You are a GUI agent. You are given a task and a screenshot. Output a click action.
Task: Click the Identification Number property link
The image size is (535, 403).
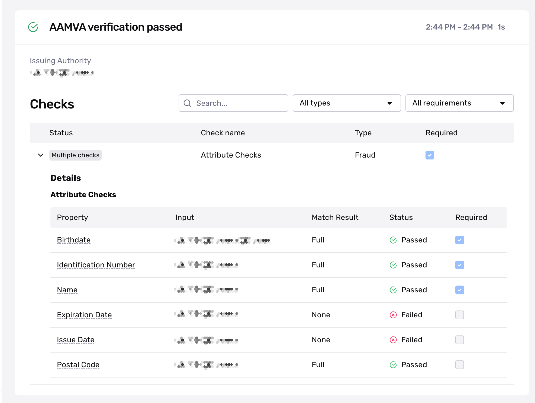[x=96, y=265]
